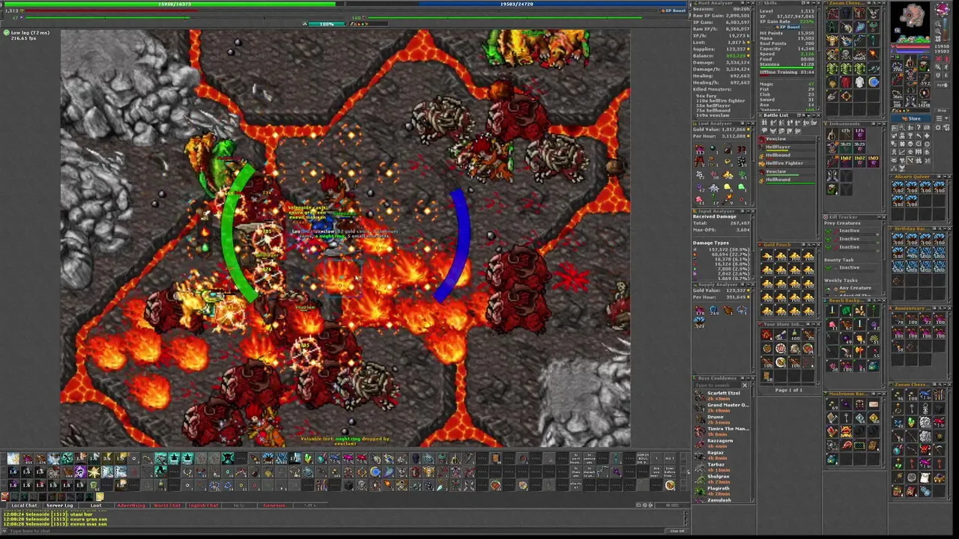959x539 pixels.
Task: Open the Loot chat tab
Action: (96, 505)
